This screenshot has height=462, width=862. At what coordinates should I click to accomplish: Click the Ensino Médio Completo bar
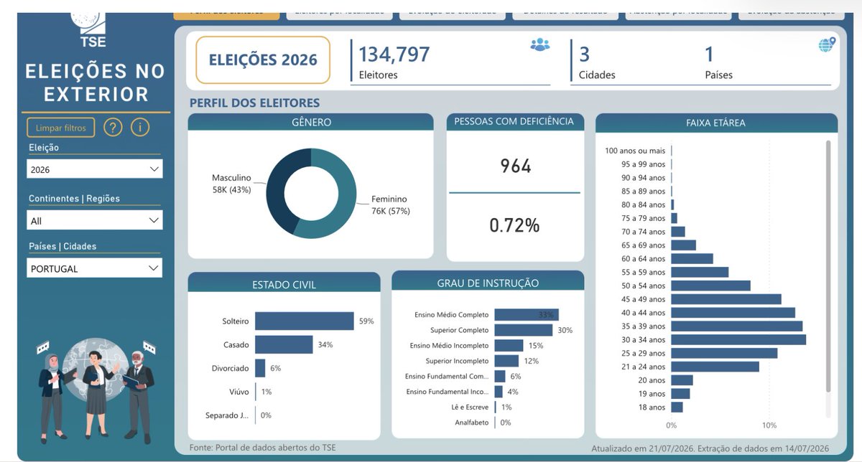click(x=527, y=315)
